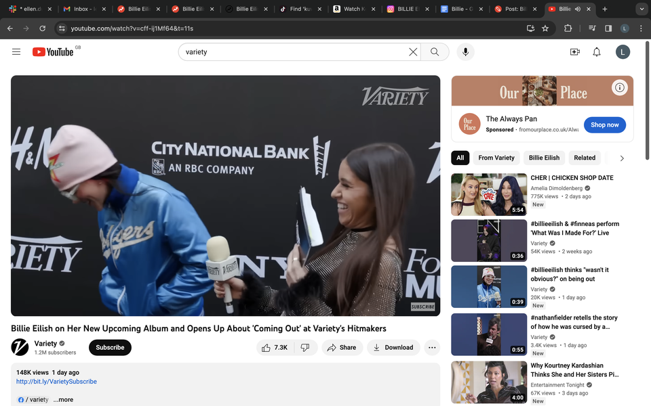Select the Billie Eilish filter chip

(544, 158)
